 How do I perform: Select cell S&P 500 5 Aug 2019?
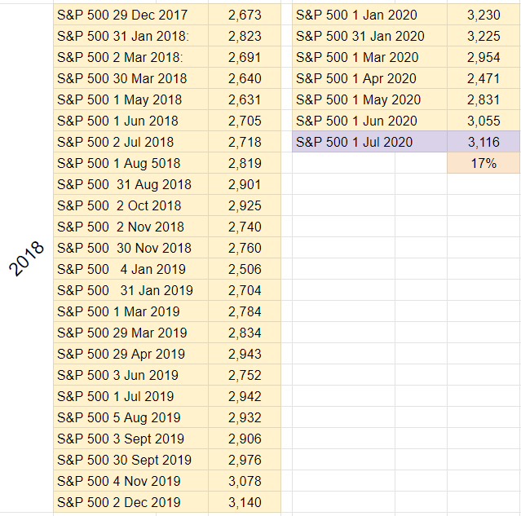[x=130, y=417]
